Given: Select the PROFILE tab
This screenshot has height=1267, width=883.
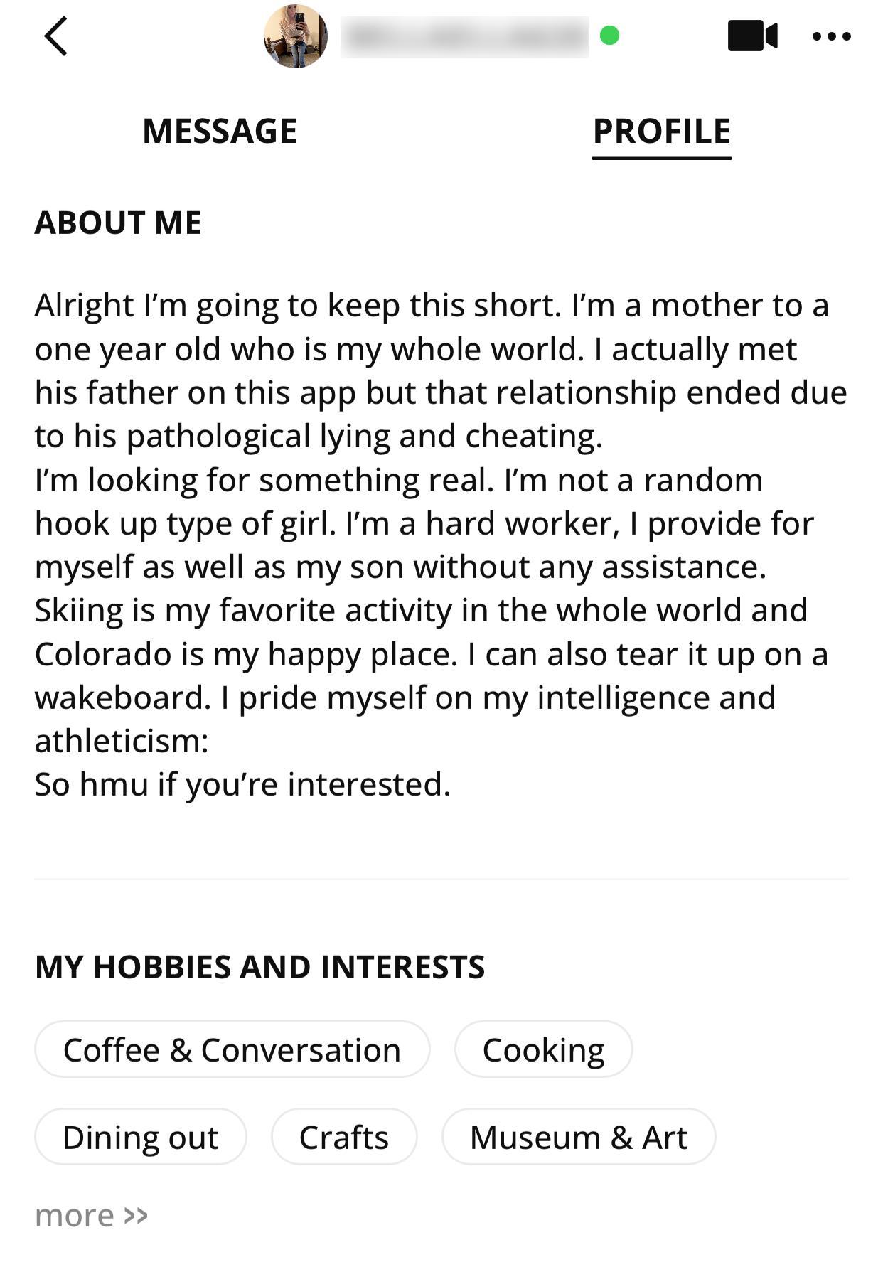Looking at the screenshot, I should click(661, 132).
